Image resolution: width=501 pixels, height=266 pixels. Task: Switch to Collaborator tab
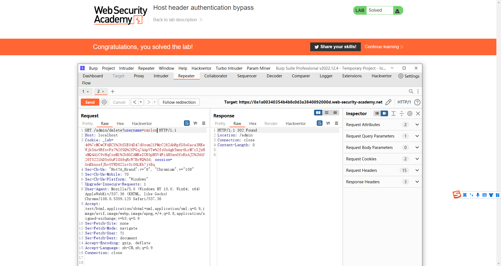coord(216,76)
